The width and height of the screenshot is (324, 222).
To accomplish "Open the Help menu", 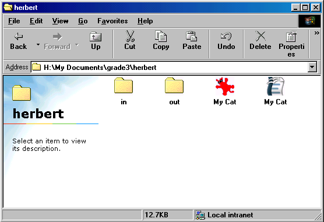I will point(145,21).
